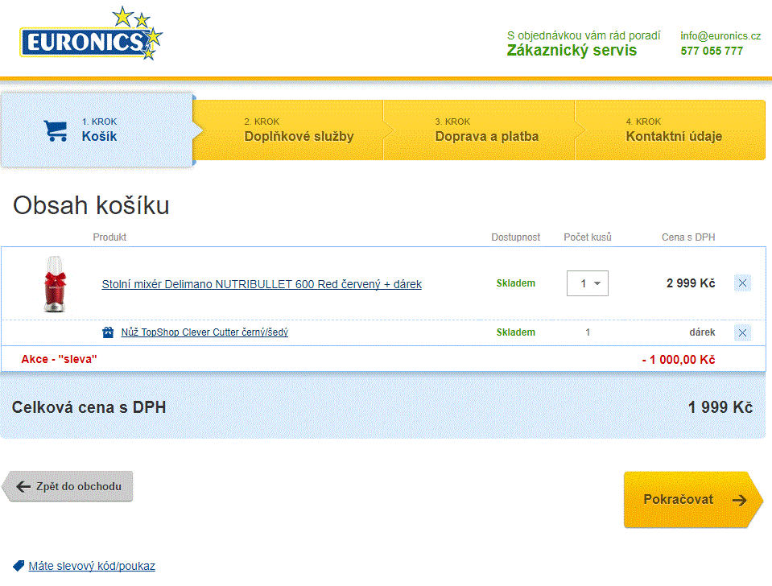Click Máte slevový kód/poukaz link
The height and width of the screenshot is (586, 772).
(92, 567)
